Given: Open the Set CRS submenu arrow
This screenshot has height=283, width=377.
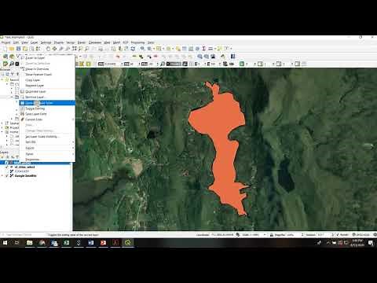Looking at the screenshot, I should point(73,142).
